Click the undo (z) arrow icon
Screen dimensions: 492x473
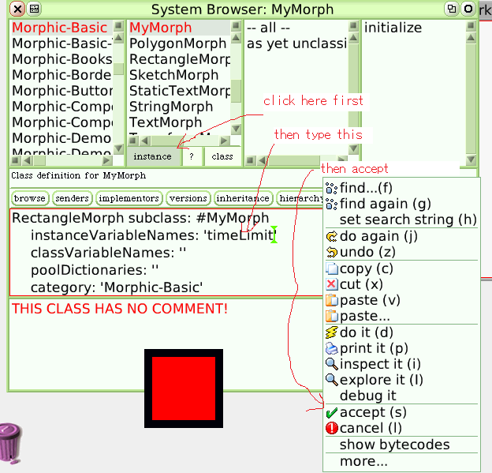pyautogui.click(x=331, y=252)
